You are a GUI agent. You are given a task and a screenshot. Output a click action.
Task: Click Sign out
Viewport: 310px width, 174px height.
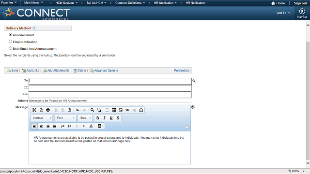pyautogui.click(x=300, y=3)
